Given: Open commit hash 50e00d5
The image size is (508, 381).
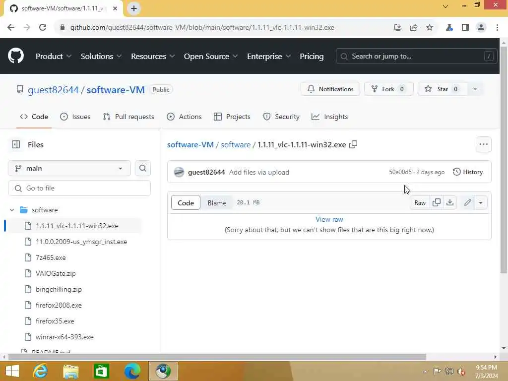Looking at the screenshot, I should (x=400, y=172).
